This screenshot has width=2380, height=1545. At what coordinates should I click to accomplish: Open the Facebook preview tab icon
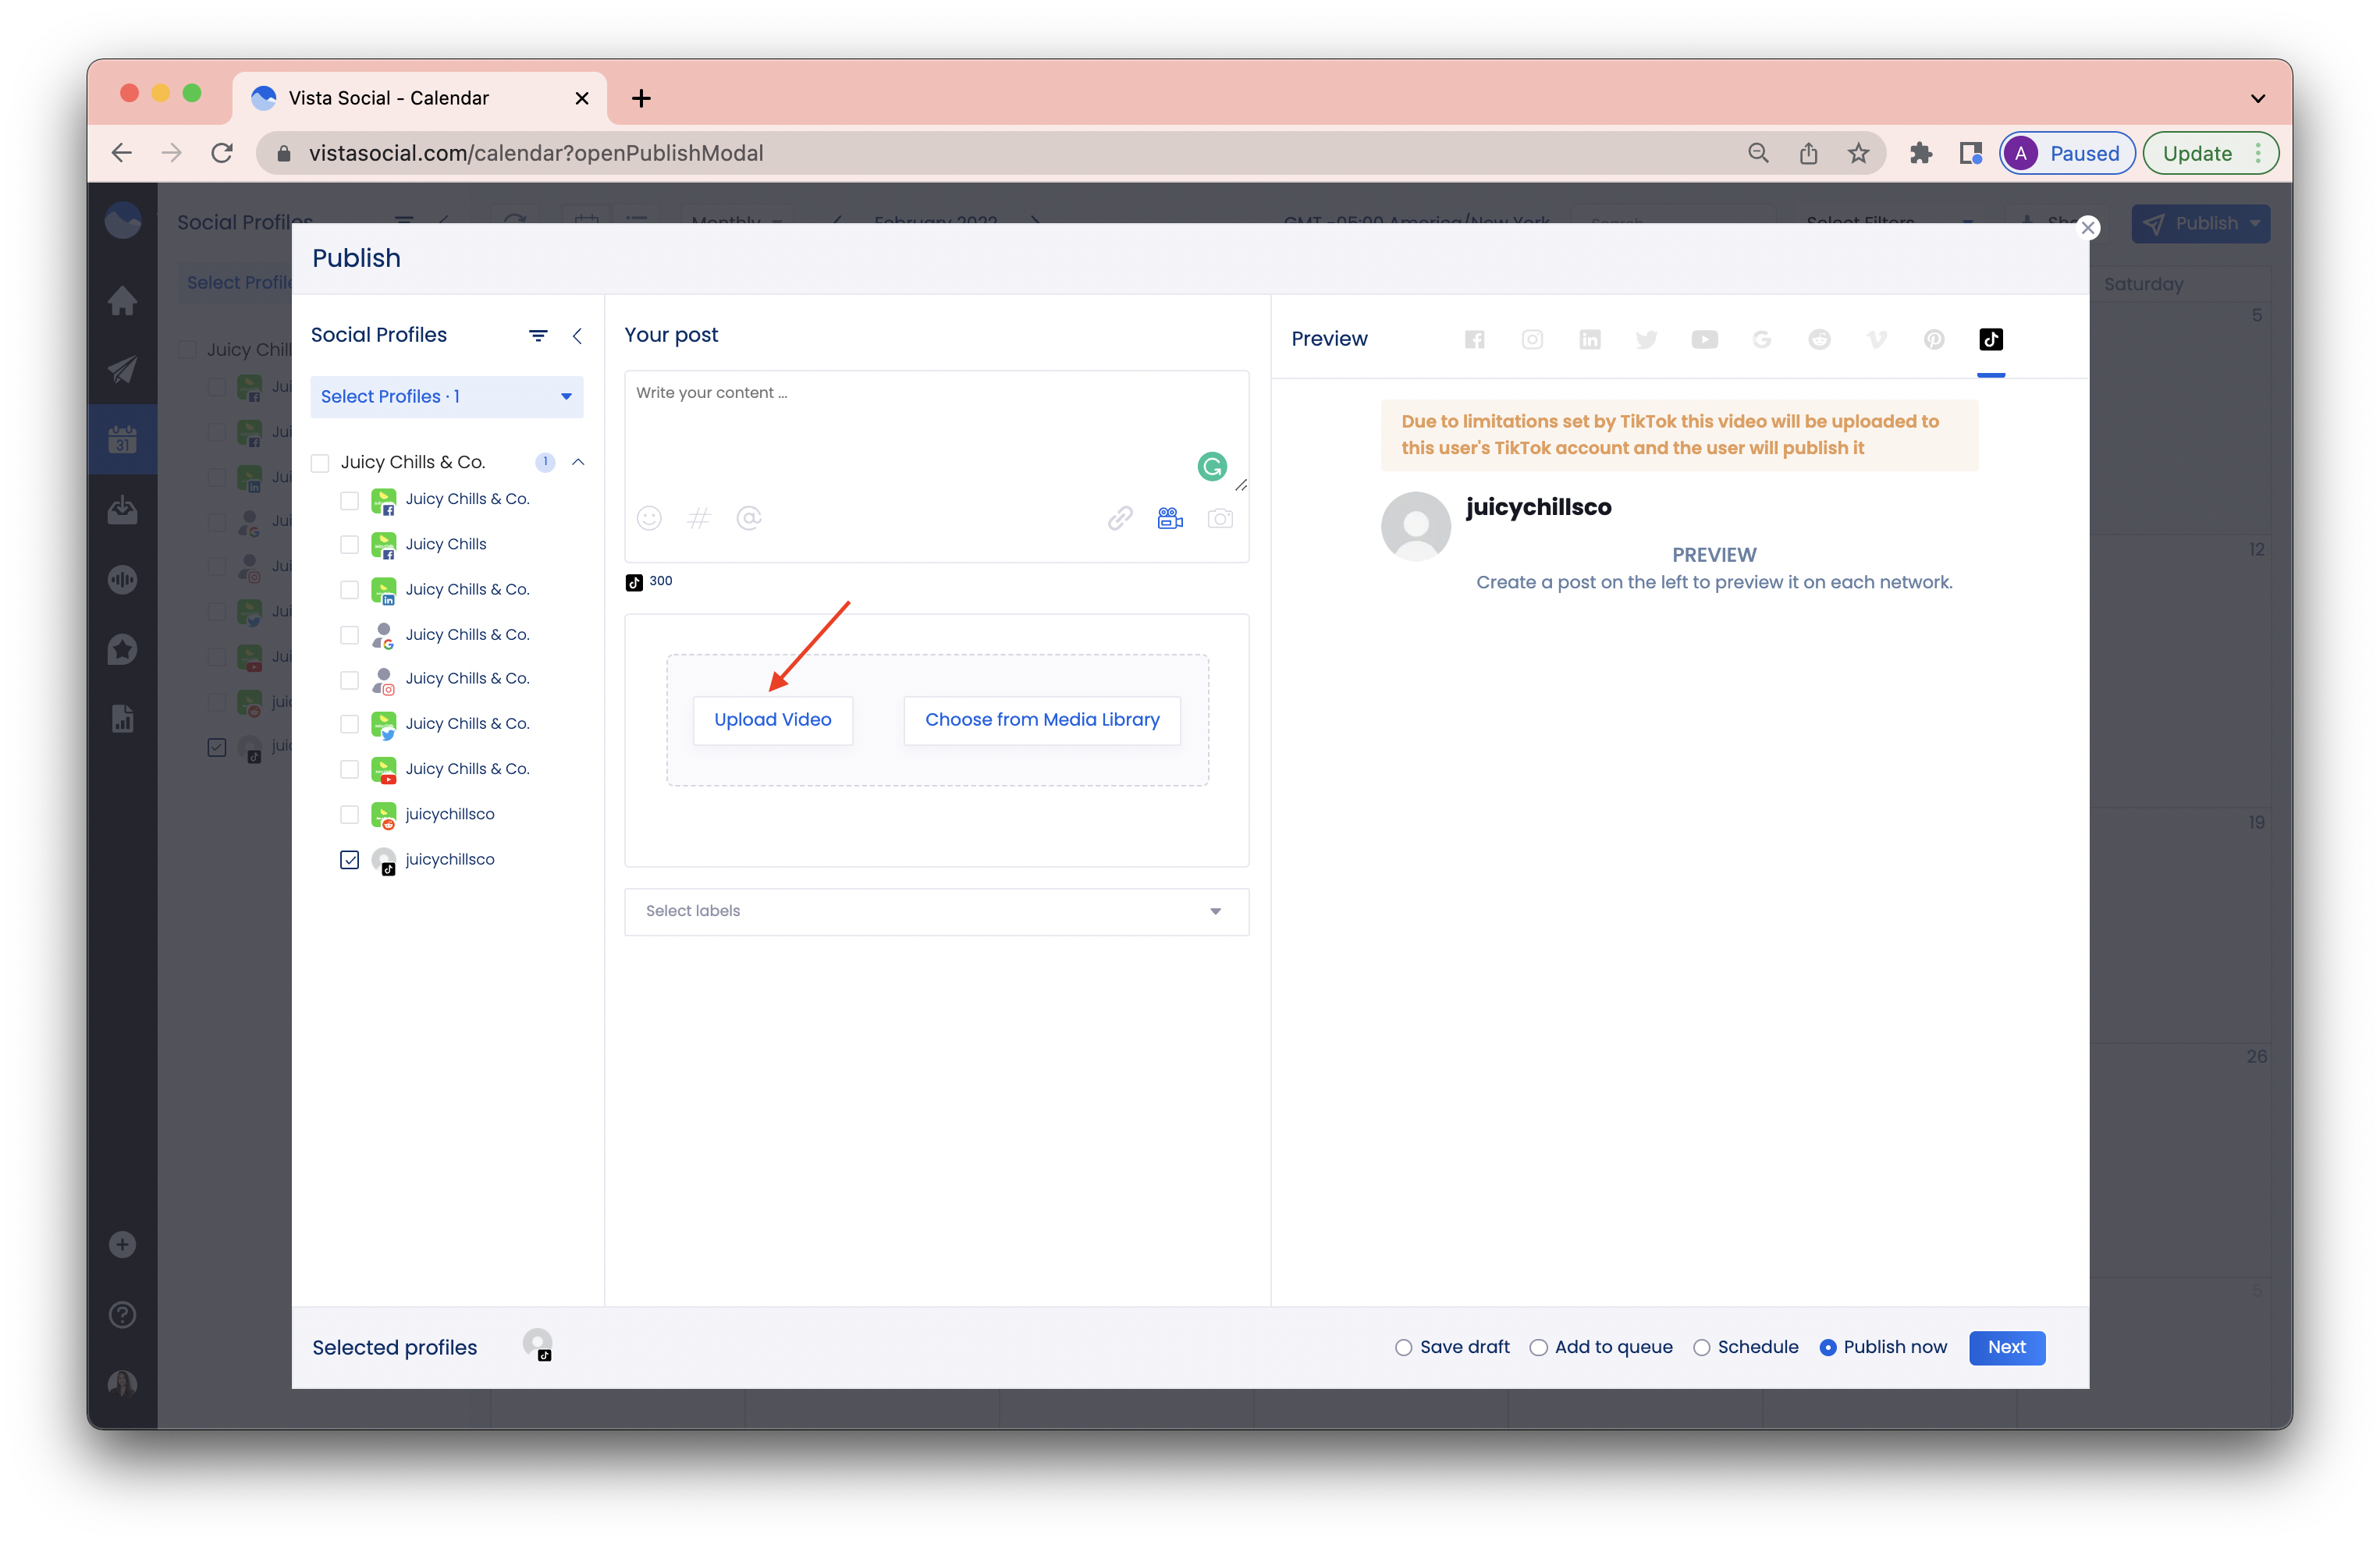1474,339
